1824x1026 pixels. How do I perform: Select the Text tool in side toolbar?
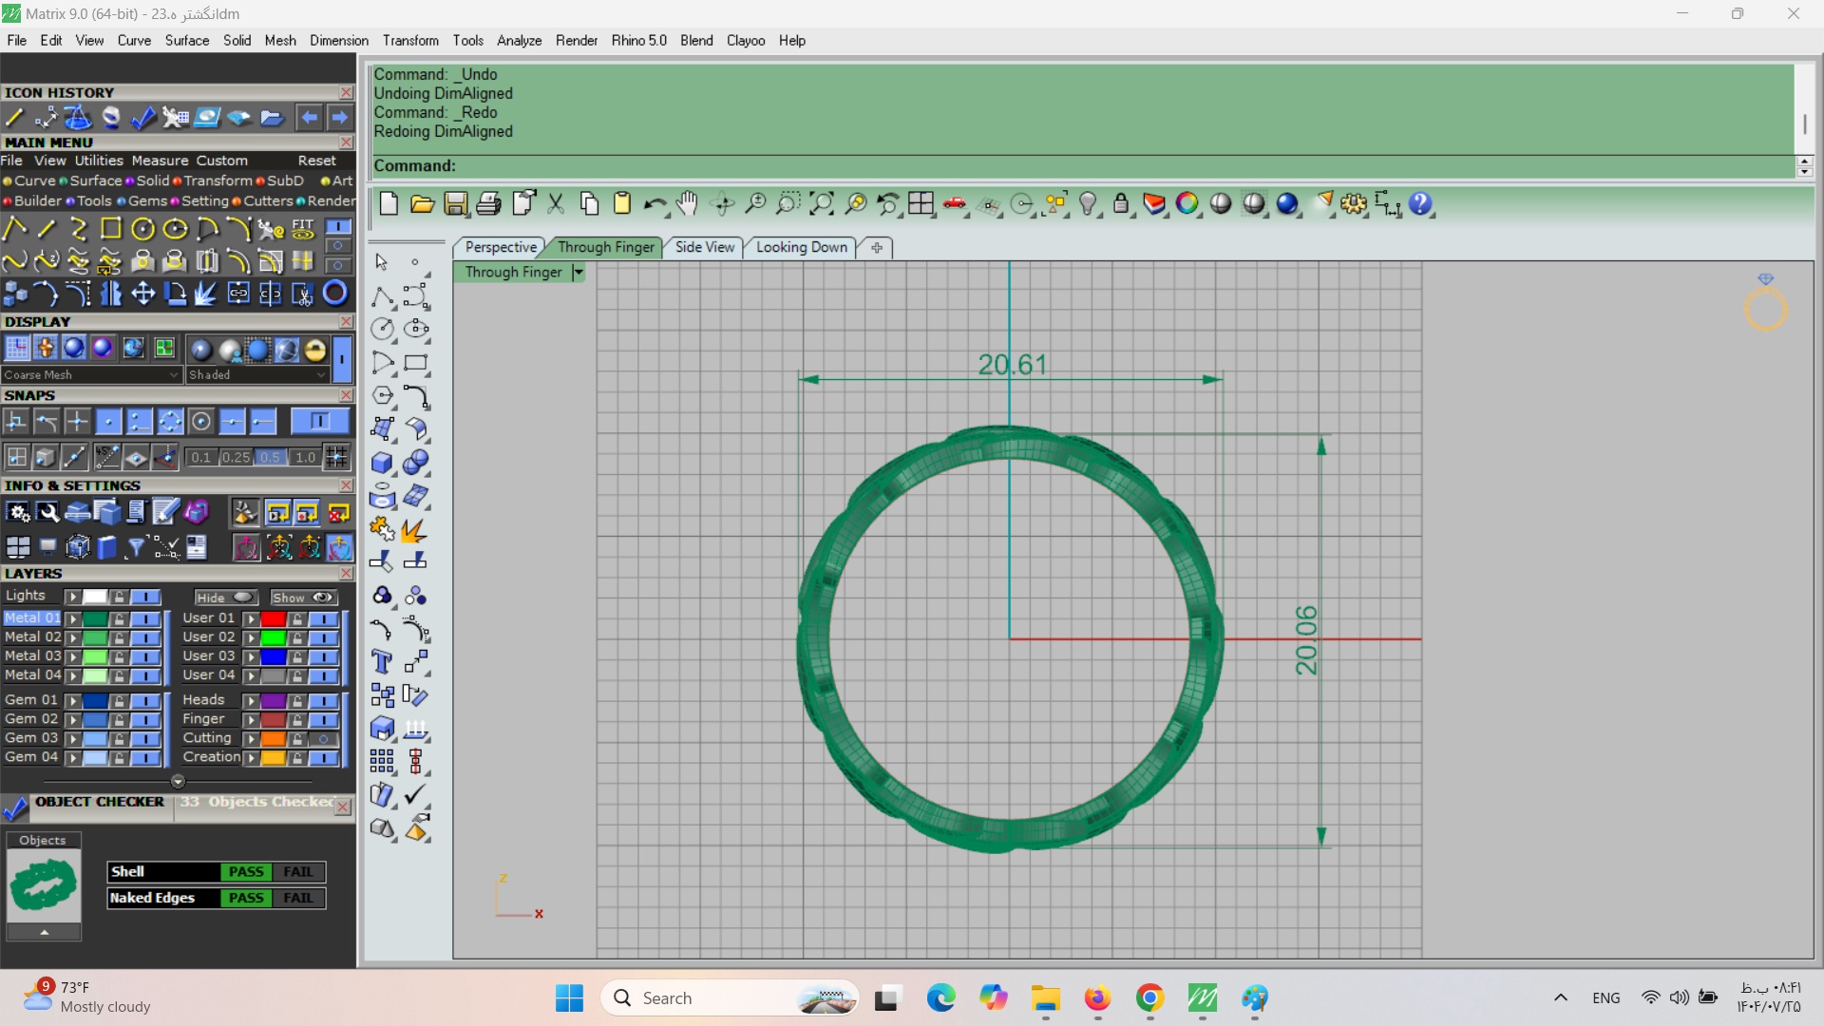(x=382, y=662)
